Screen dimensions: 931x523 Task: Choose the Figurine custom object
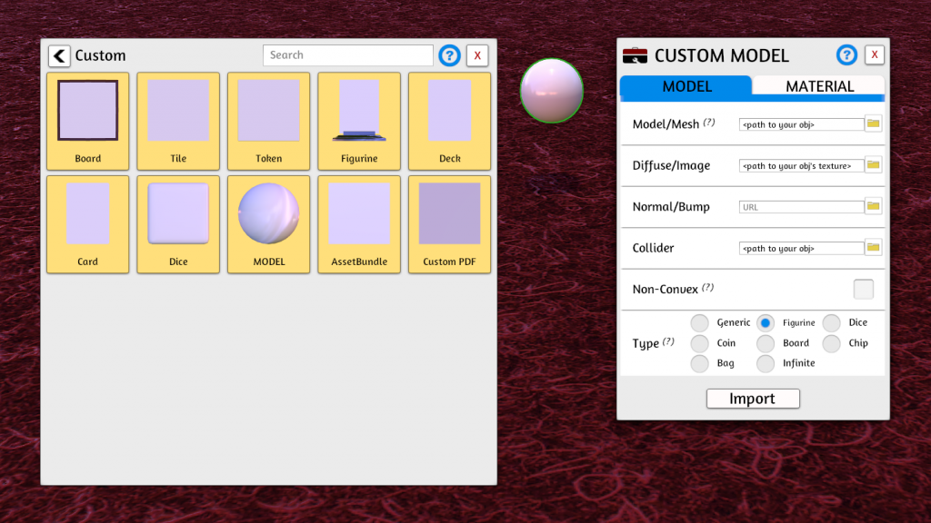359,121
